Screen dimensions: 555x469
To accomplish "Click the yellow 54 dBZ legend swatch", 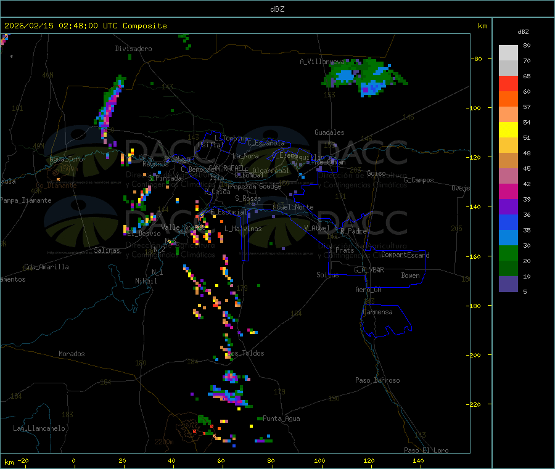I will click(508, 129).
